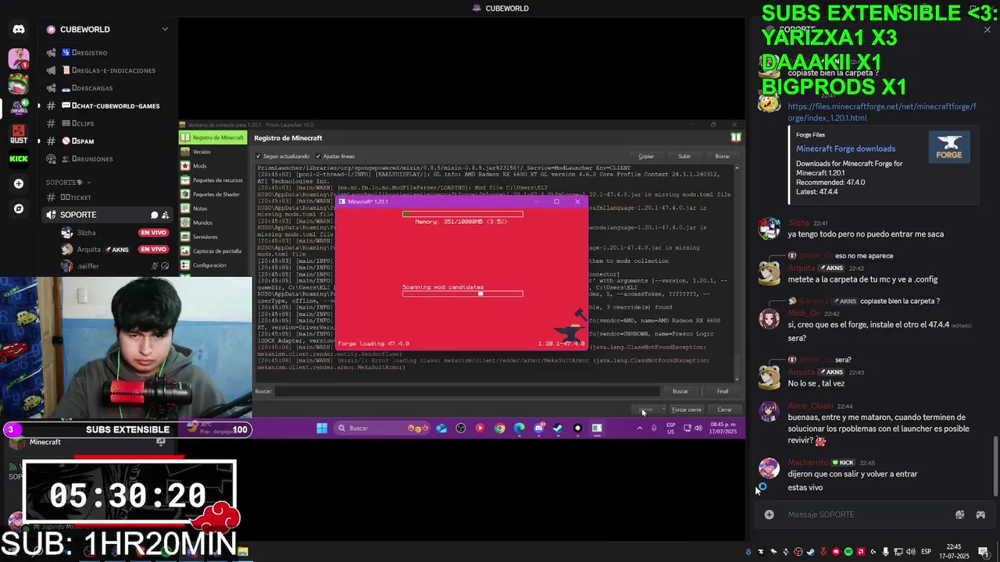The image size is (1000, 562).
Task: Click attach plus icon in message box
Action: 769,514
